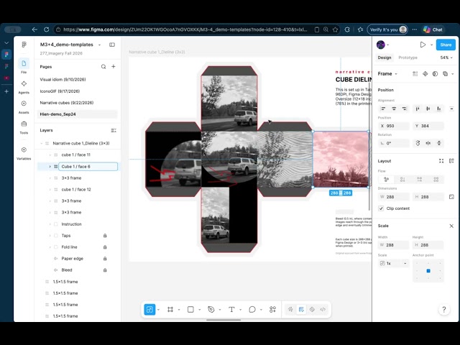This screenshot has width=460, height=345.
Task: Click the Present play icon
Action: [423, 45]
